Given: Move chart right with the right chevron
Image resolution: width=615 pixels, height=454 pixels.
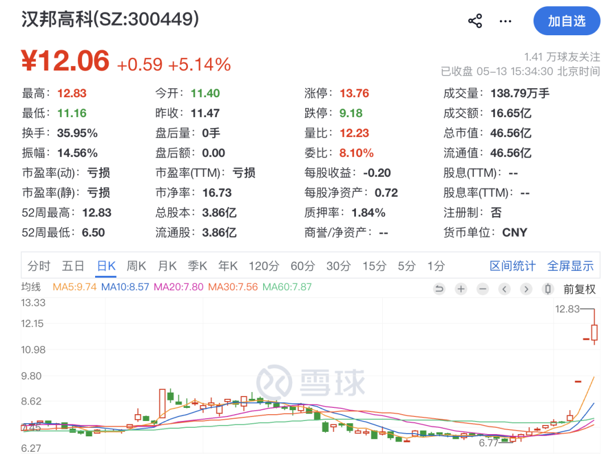Looking at the screenshot, I should (526, 289).
